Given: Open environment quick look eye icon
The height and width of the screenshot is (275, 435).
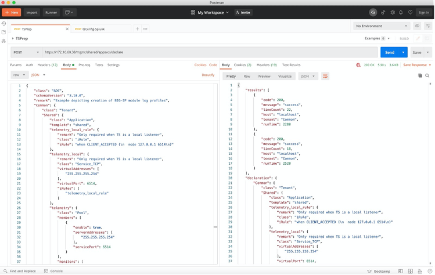Looking at the screenshot, I should (x=417, y=26).
